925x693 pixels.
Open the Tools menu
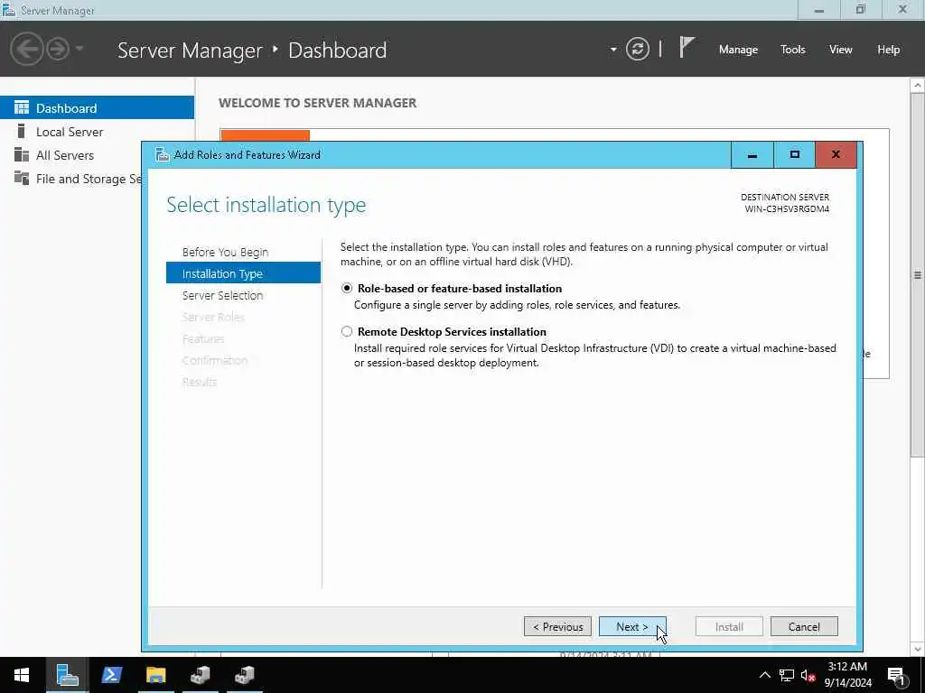[x=792, y=50]
